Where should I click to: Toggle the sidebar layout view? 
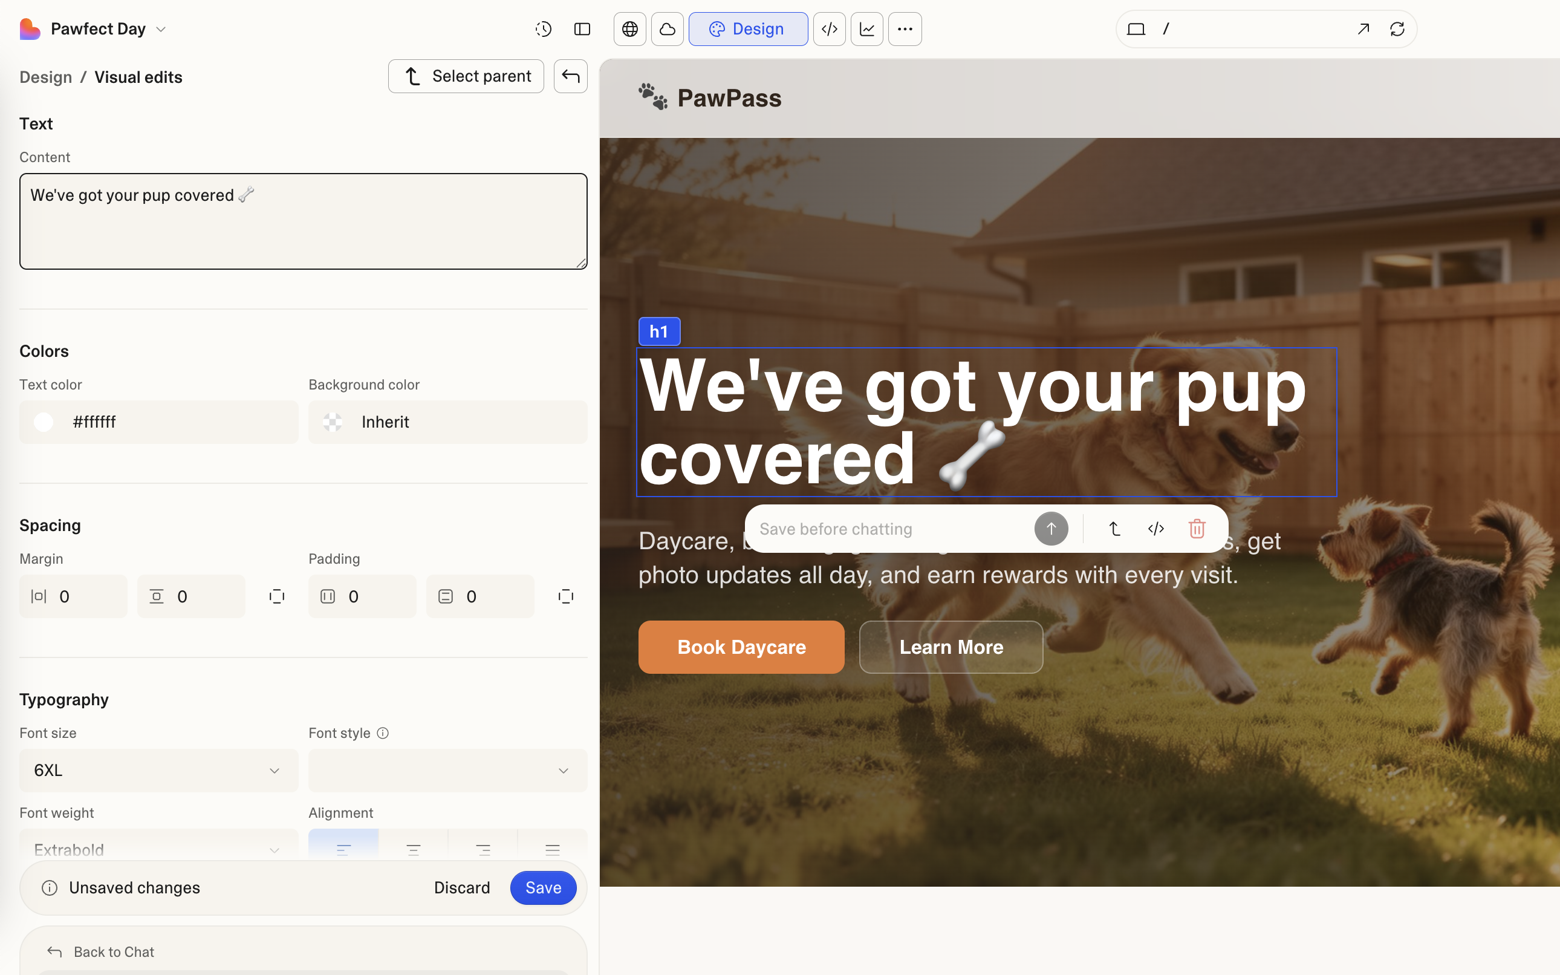(582, 29)
